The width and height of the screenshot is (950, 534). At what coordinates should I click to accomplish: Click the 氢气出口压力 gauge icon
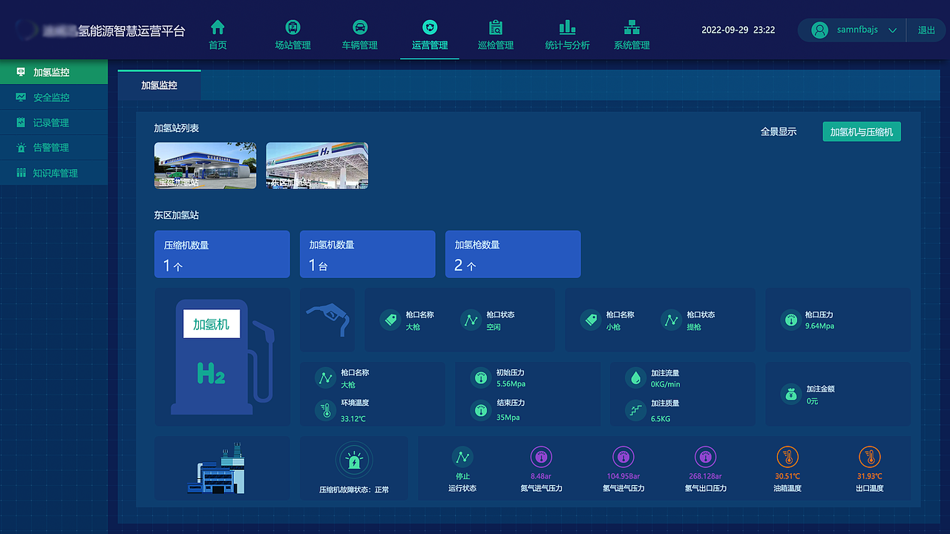(x=705, y=457)
